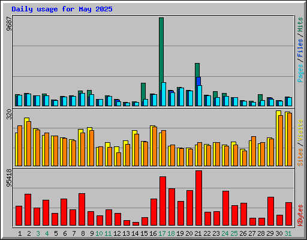This screenshot has height=240, width=307.
Task: Click green weekend day label 4
Action: point(47,233)
